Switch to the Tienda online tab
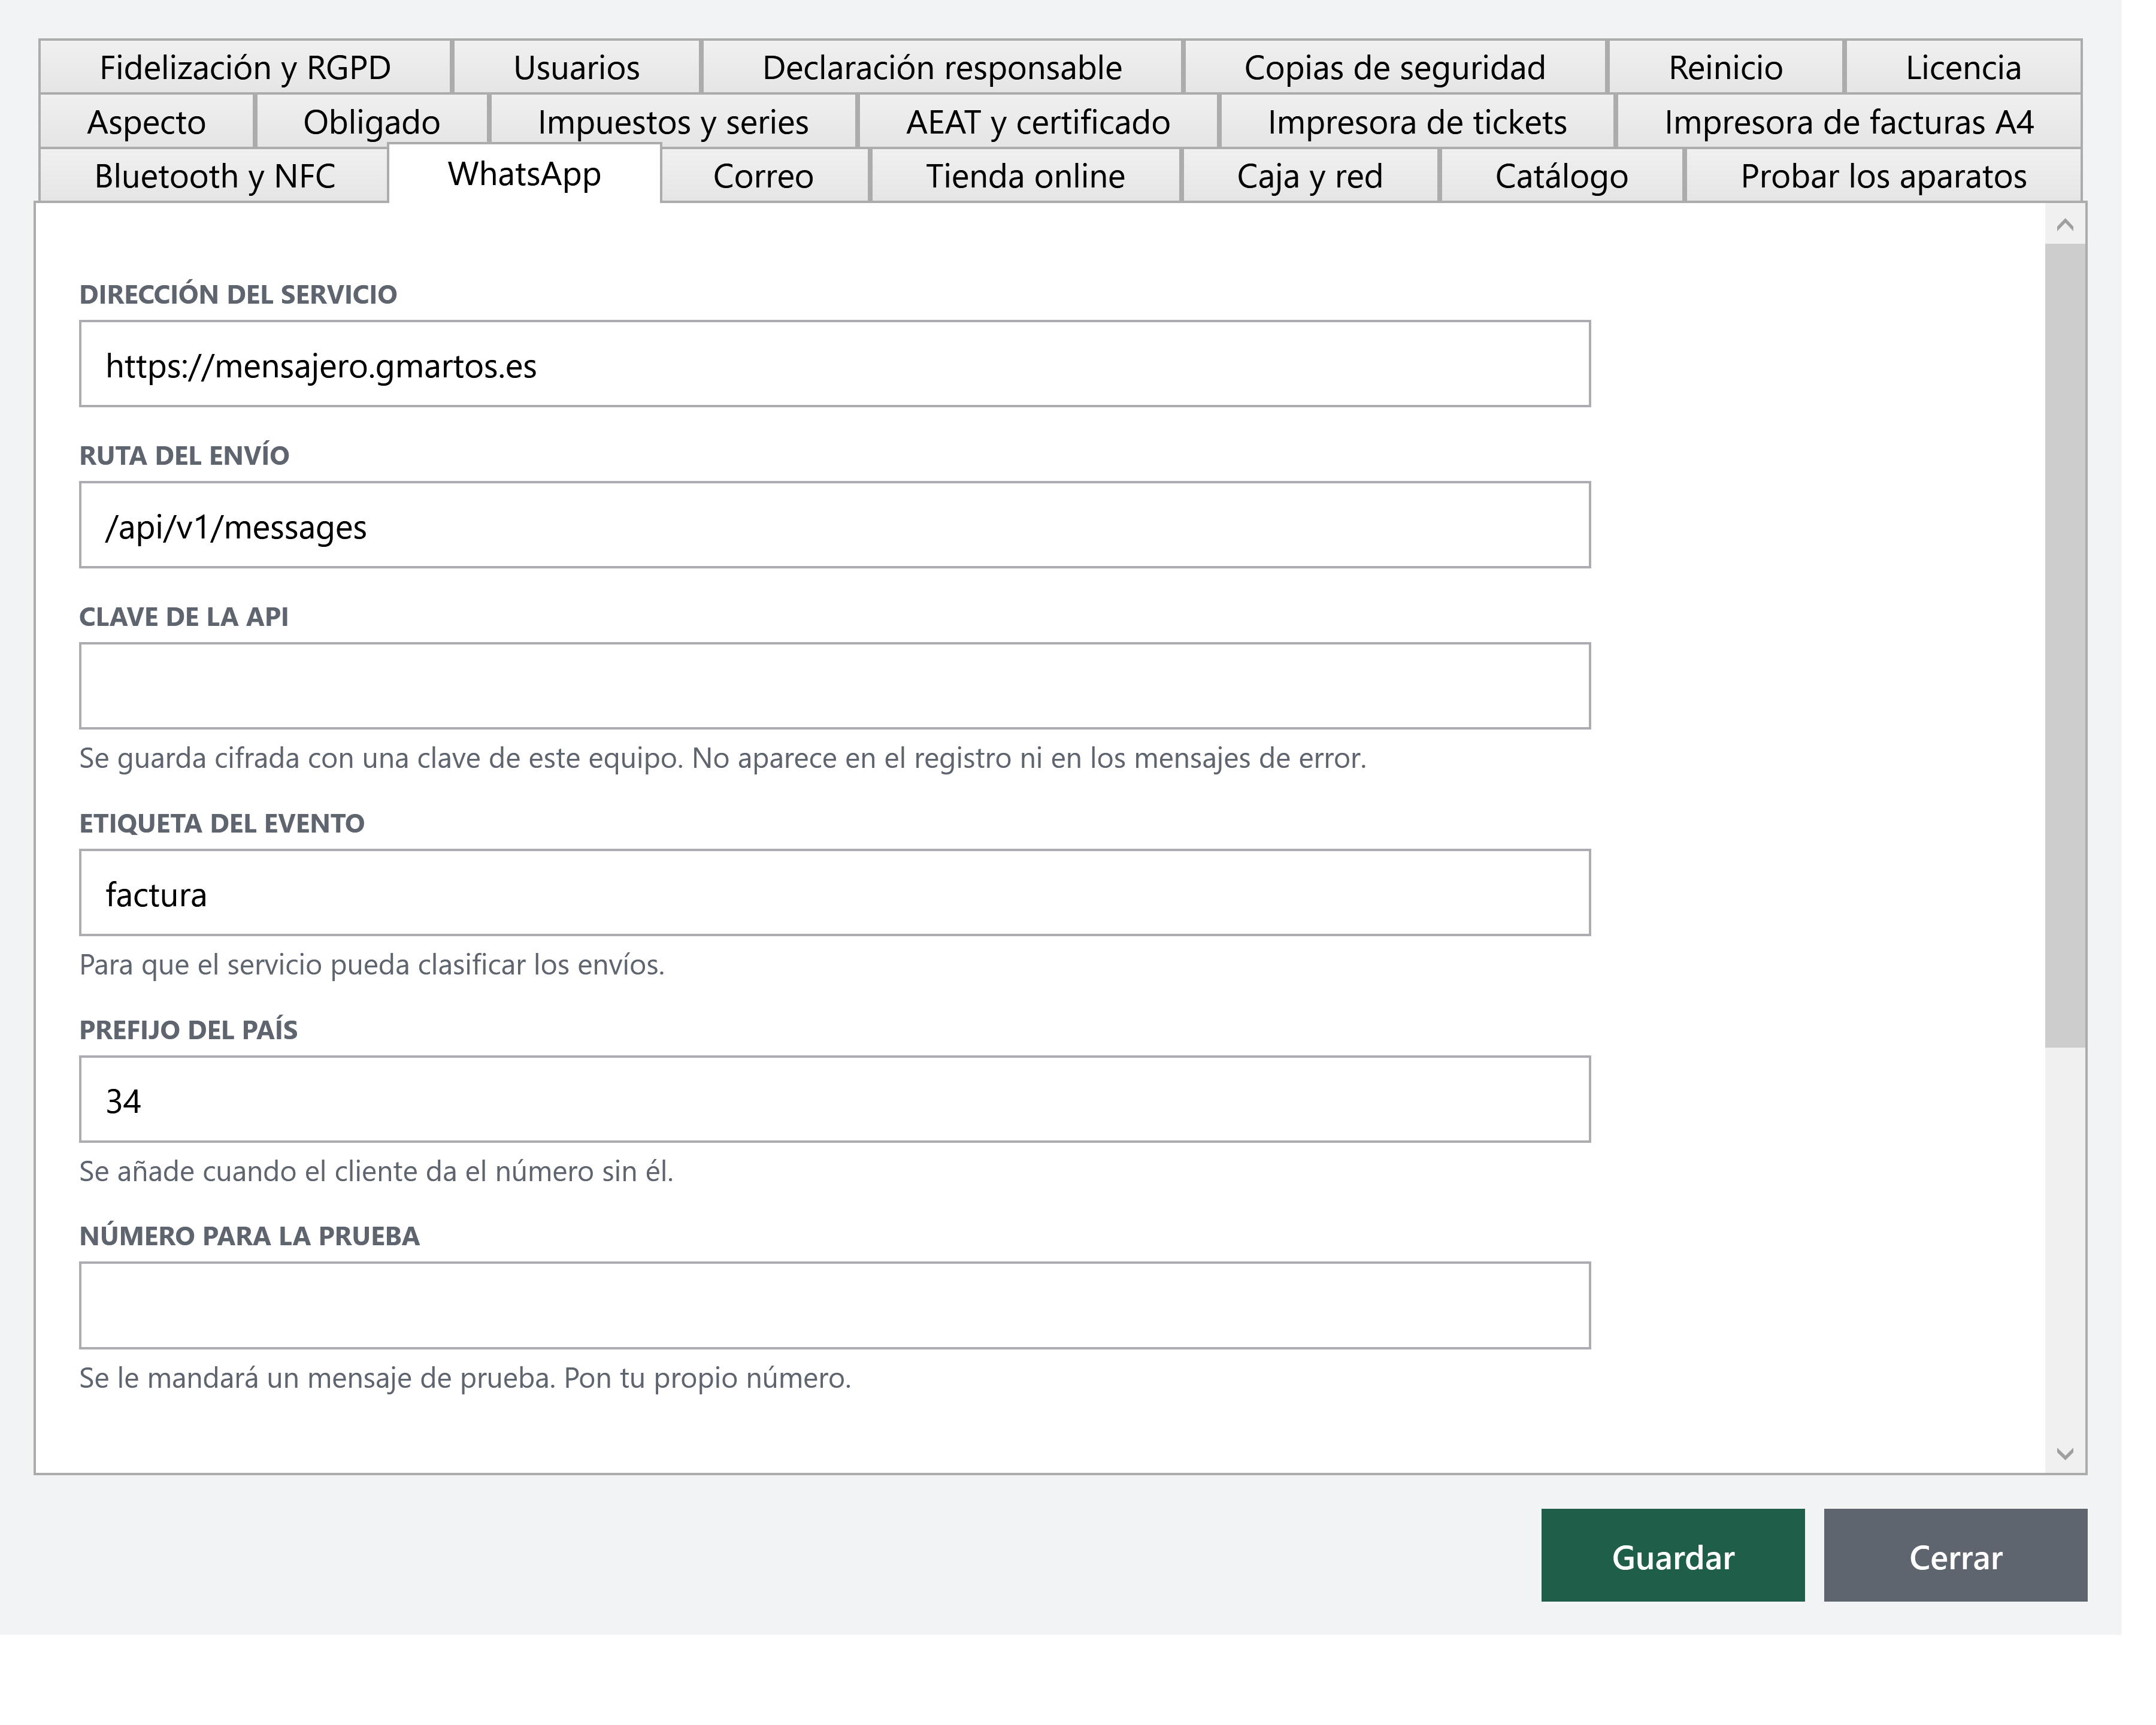The width and height of the screenshot is (2156, 1725). coord(1025,176)
